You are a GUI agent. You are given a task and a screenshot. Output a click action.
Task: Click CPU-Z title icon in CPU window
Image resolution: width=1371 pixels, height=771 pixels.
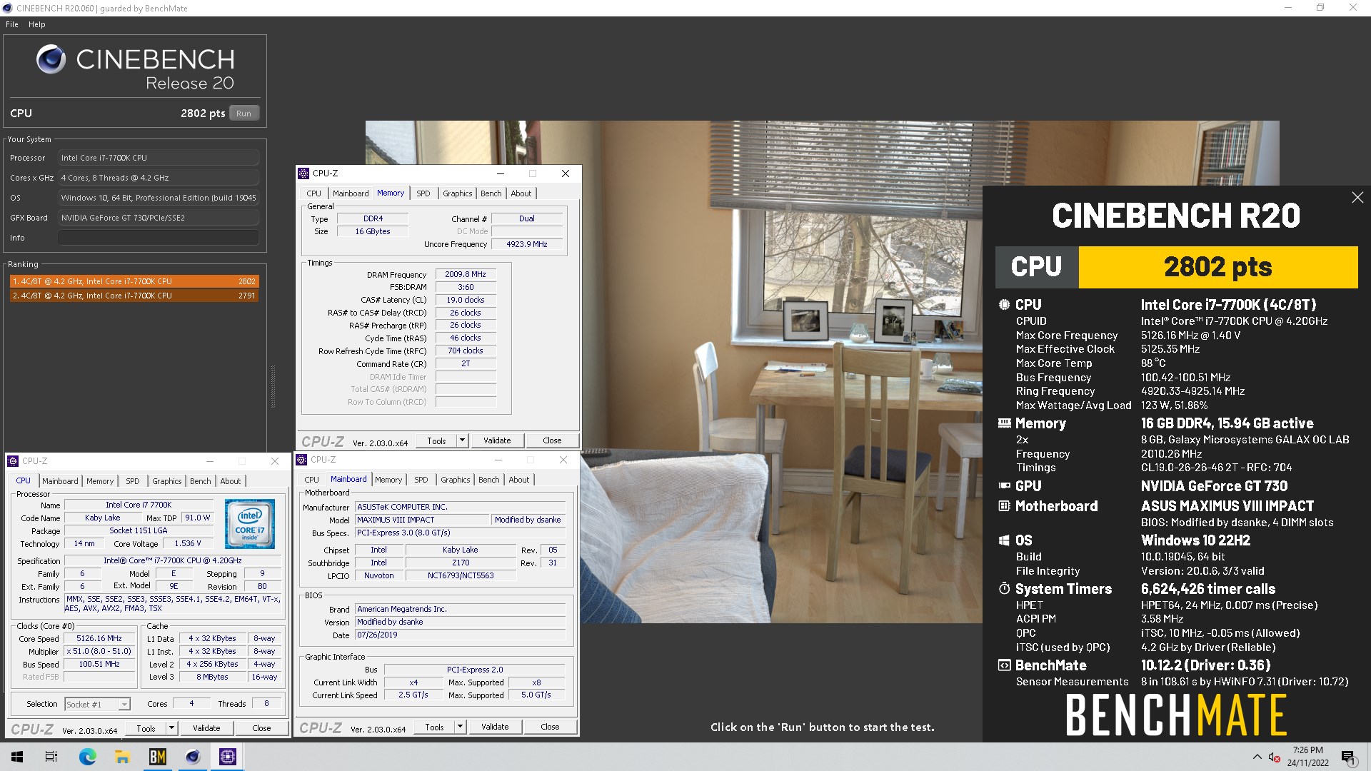(14, 461)
